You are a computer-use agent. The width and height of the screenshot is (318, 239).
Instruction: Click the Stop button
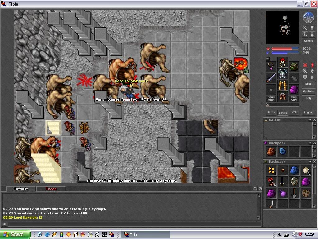click(x=308, y=84)
